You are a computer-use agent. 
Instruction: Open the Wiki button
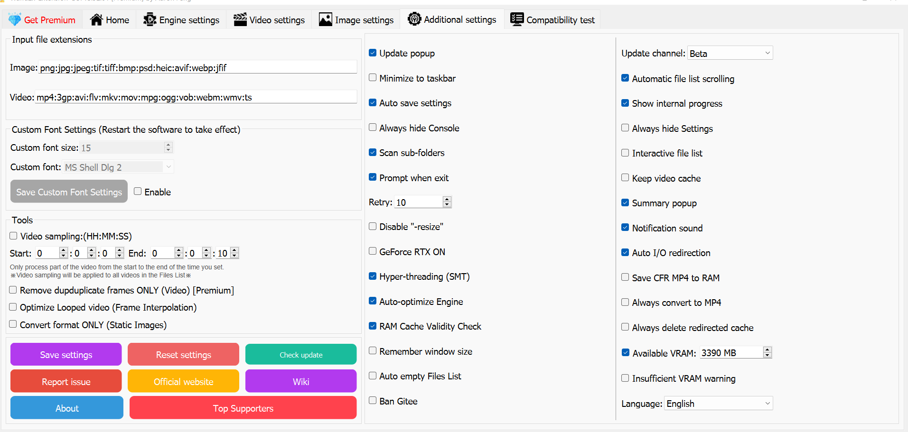301,381
